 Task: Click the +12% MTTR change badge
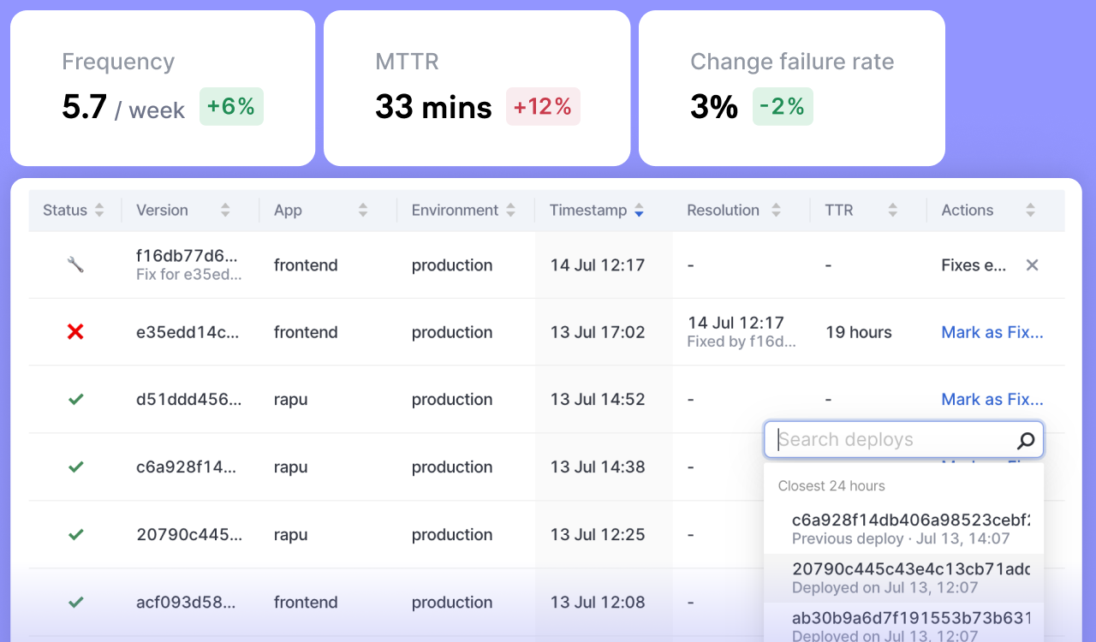[543, 106]
